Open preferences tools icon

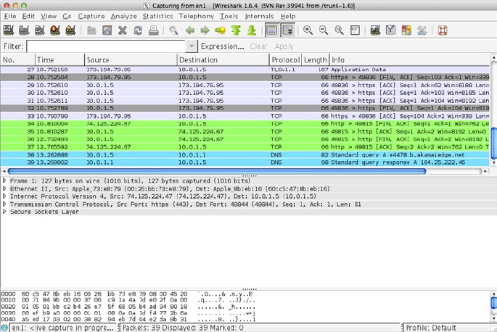422,30
